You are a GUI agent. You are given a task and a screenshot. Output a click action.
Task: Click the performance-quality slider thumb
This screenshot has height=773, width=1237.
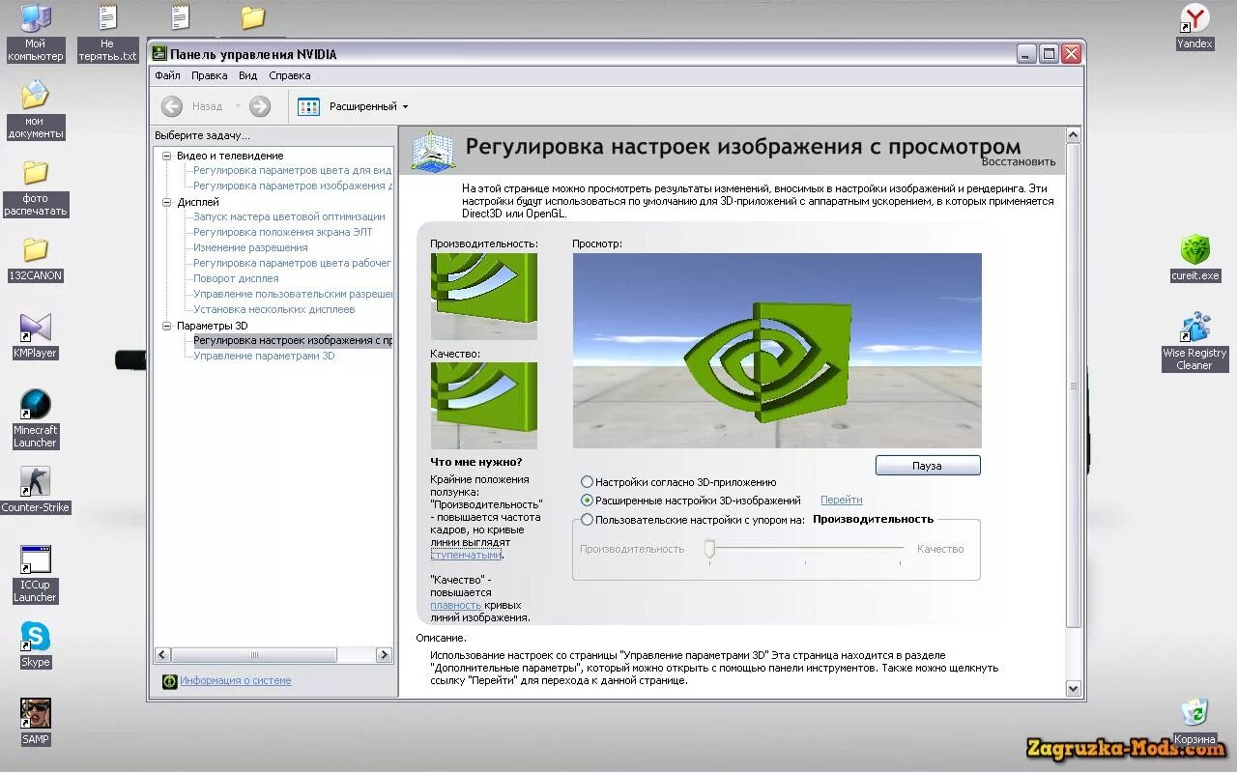(709, 549)
